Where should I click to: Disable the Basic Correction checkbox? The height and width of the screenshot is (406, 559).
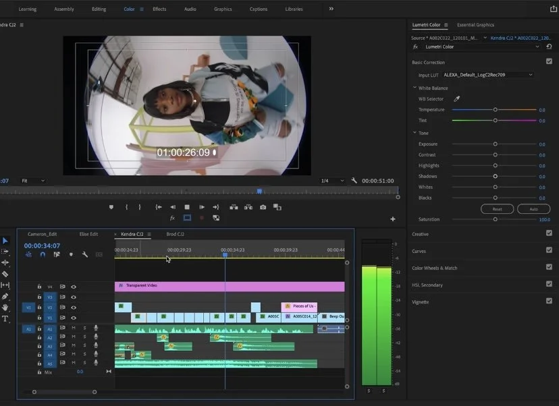pyautogui.click(x=549, y=61)
